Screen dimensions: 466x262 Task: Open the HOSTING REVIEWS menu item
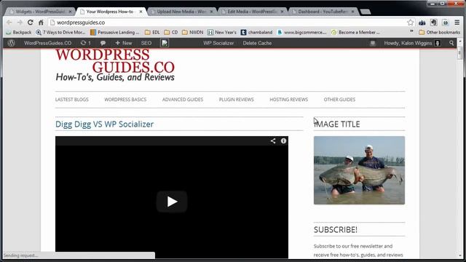(289, 100)
